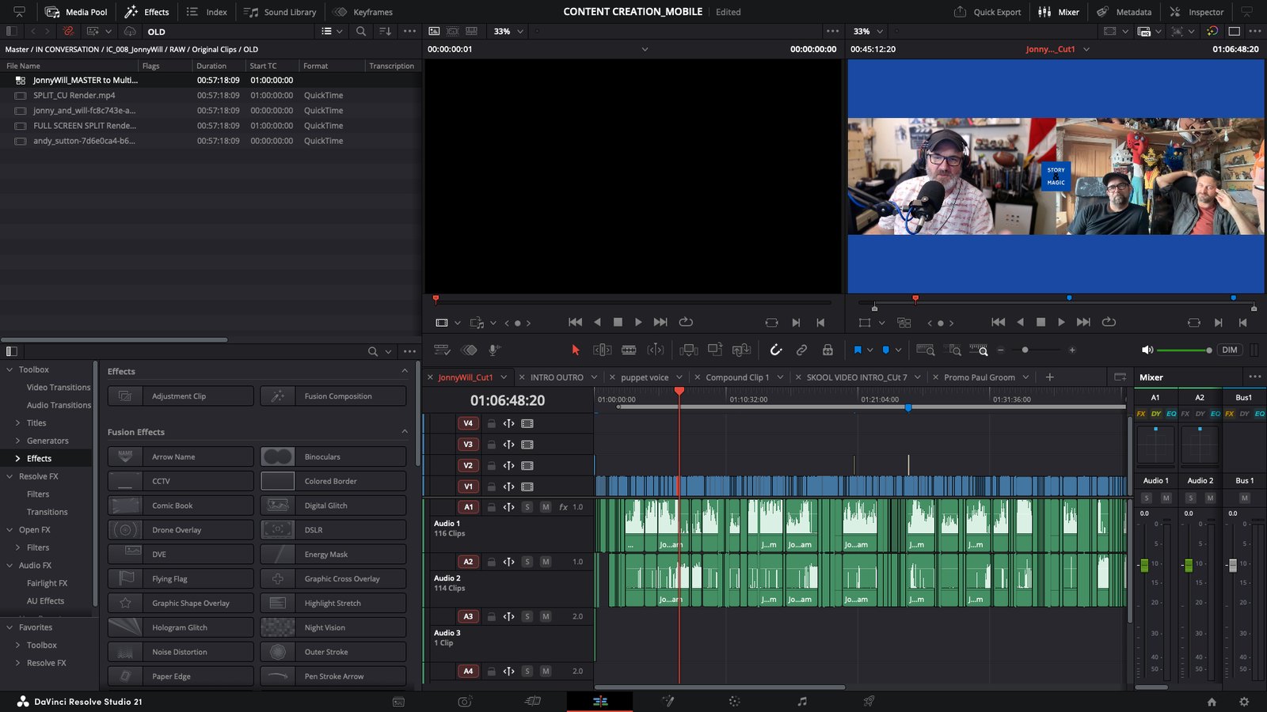Open the puppet voice tab dropdown arrow
1267x712 pixels.
(679, 377)
